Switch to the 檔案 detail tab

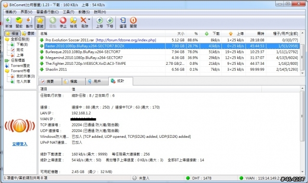click(x=74, y=81)
